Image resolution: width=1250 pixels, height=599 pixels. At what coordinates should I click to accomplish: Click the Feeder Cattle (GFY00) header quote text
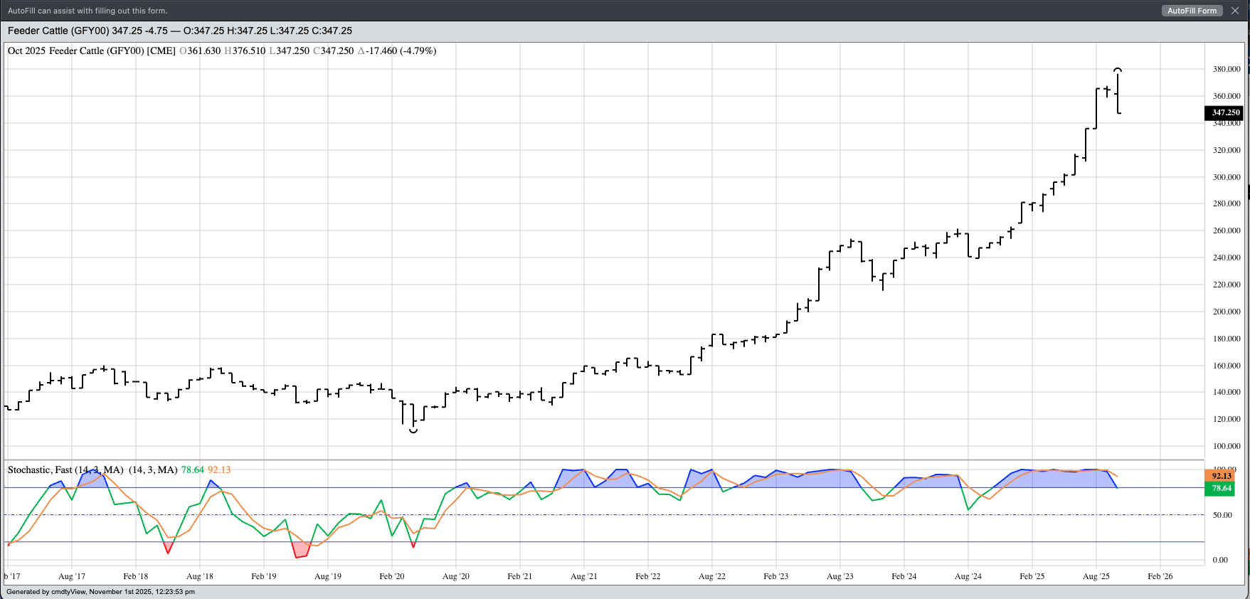tap(179, 31)
